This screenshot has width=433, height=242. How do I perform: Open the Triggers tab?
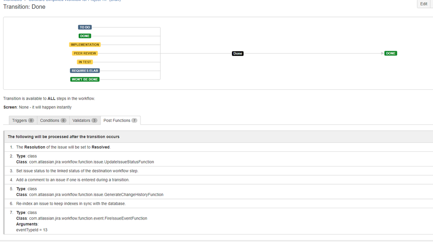23,121
